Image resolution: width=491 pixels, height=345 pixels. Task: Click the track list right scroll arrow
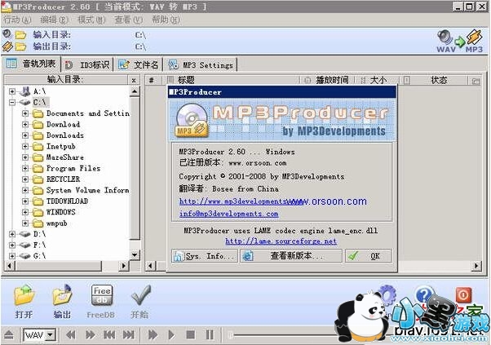click(476, 266)
